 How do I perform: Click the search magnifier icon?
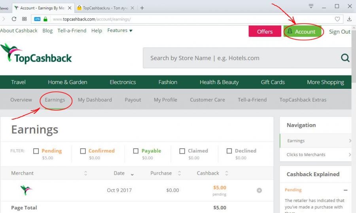click(345, 58)
